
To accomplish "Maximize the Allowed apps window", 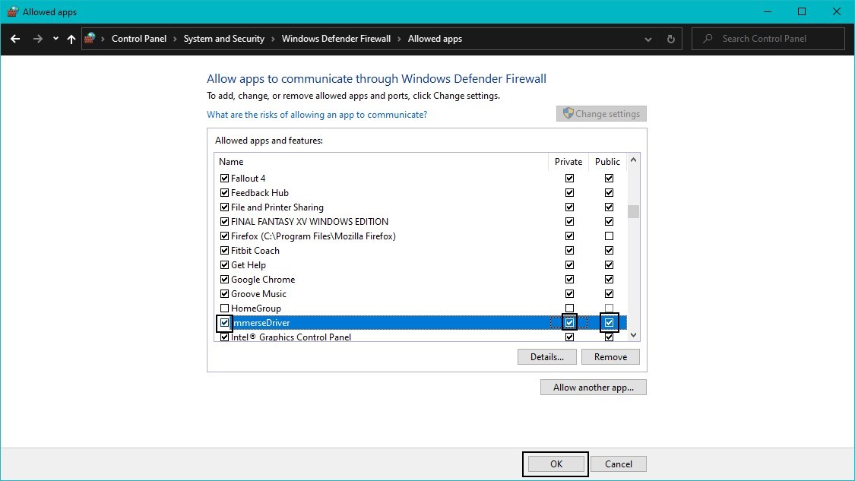I will (802, 11).
